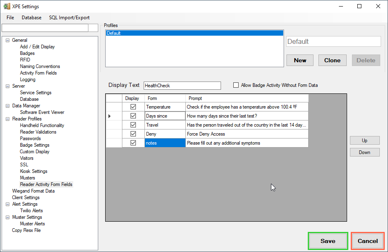This screenshot has height=252, width=388.
Task: Toggle Allow Badge Activity Without Form Data
Action: click(x=236, y=85)
